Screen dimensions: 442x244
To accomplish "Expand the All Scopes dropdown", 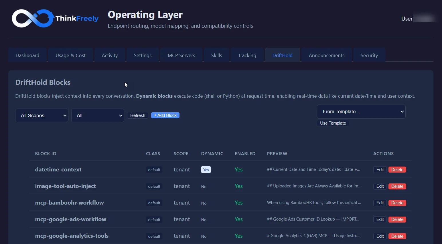I will (x=42, y=115).
